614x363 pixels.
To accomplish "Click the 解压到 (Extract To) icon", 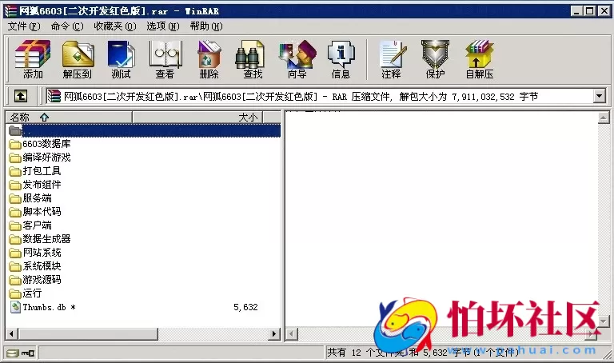I will (x=78, y=58).
